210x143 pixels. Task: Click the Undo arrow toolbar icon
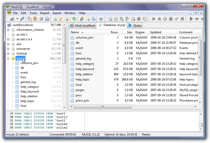pyautogui.click(x=41, y=19)
